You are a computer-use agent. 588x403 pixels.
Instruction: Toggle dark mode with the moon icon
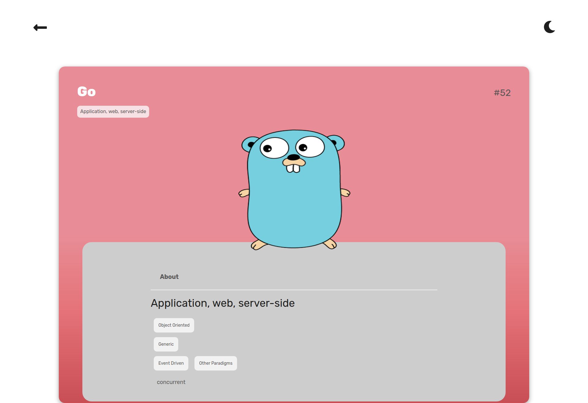pyautogui.click(x=549, y=27)
